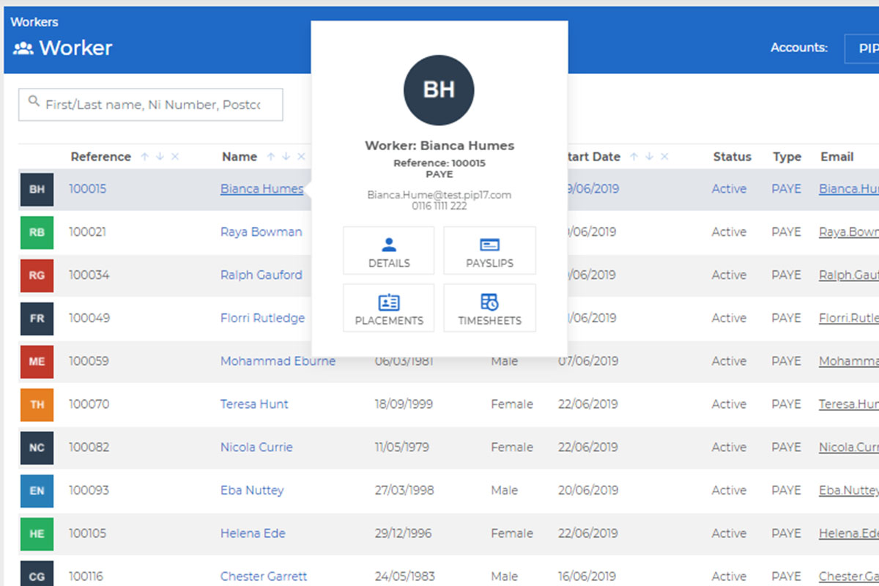
Task: Open the Florri Rutledge worker link
Action: tap(262, 319)
